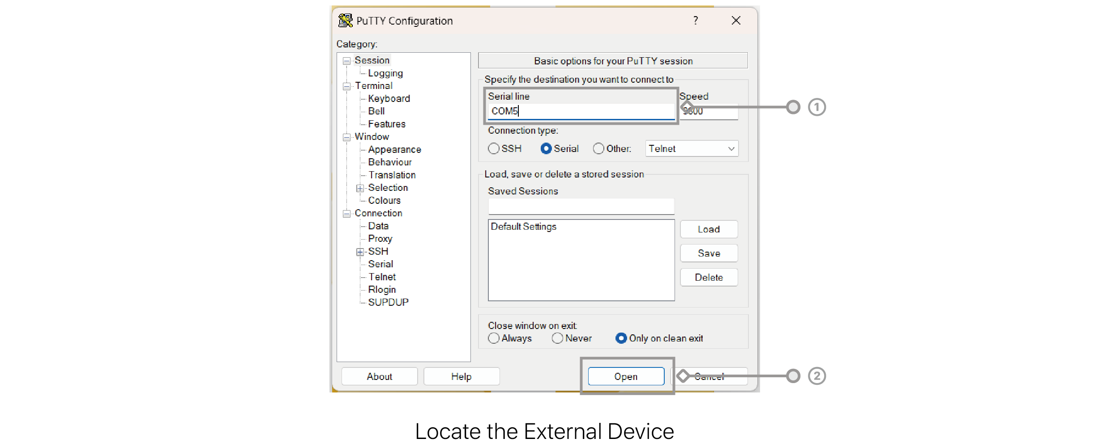Set close window on exit to Always
Viewport: 1111px width, 447px height.
pos(494,338)
